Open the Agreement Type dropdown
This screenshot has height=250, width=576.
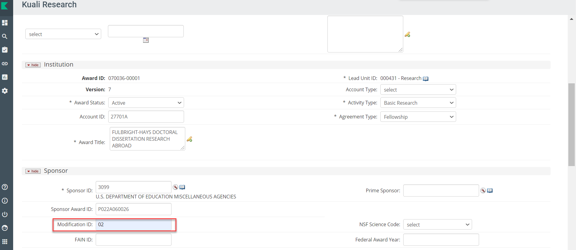(418, 117)
